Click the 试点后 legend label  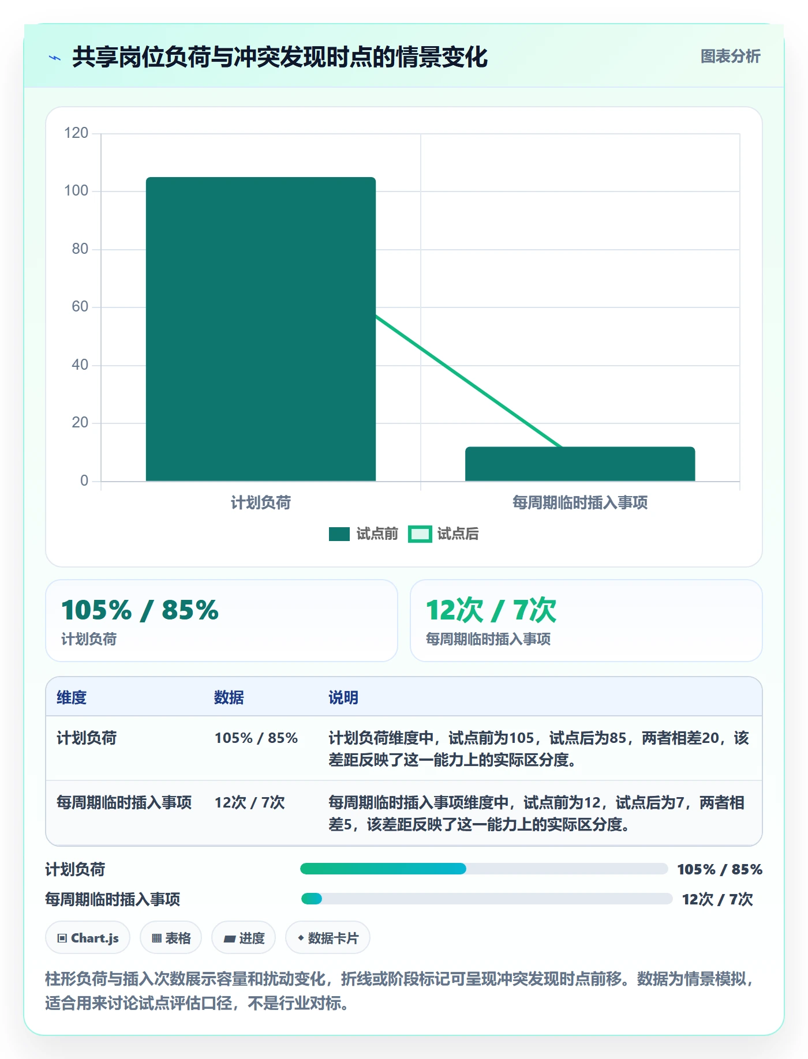click(x=458, y=534)
